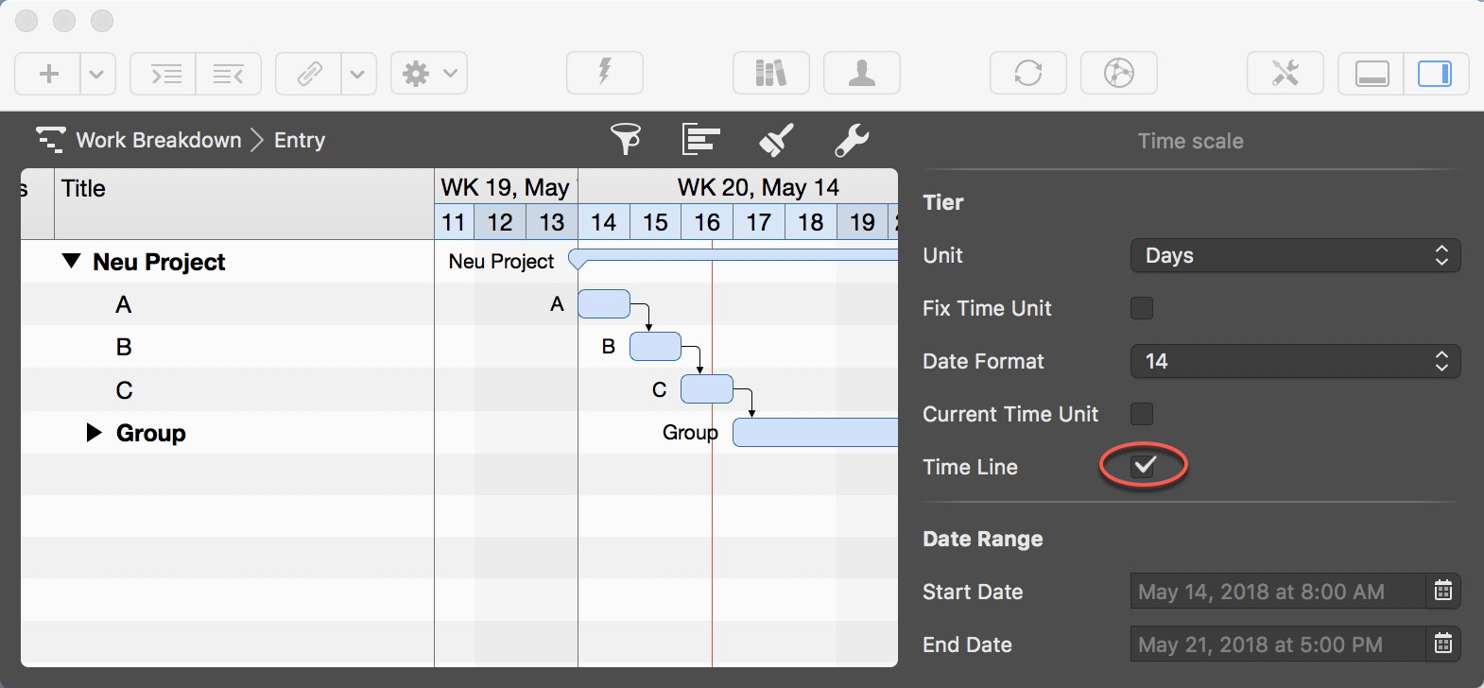Open the resources library toolbar icon
The height and width of the screenshot is (688, 1484).
point(770,73)
